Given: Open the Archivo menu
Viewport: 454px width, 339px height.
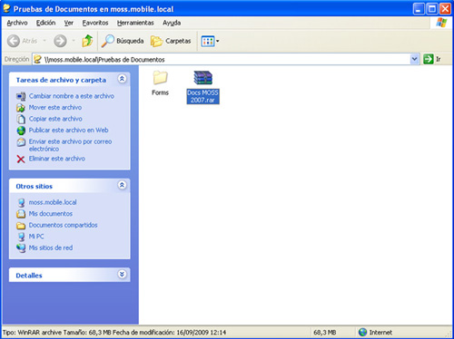Looking at the screenshot, I should tap(17, 23).
